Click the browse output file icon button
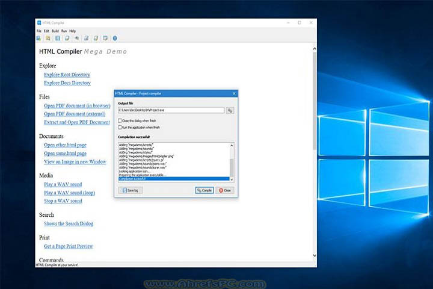Screen dimensions: 433x289 [x=230, y=110]
